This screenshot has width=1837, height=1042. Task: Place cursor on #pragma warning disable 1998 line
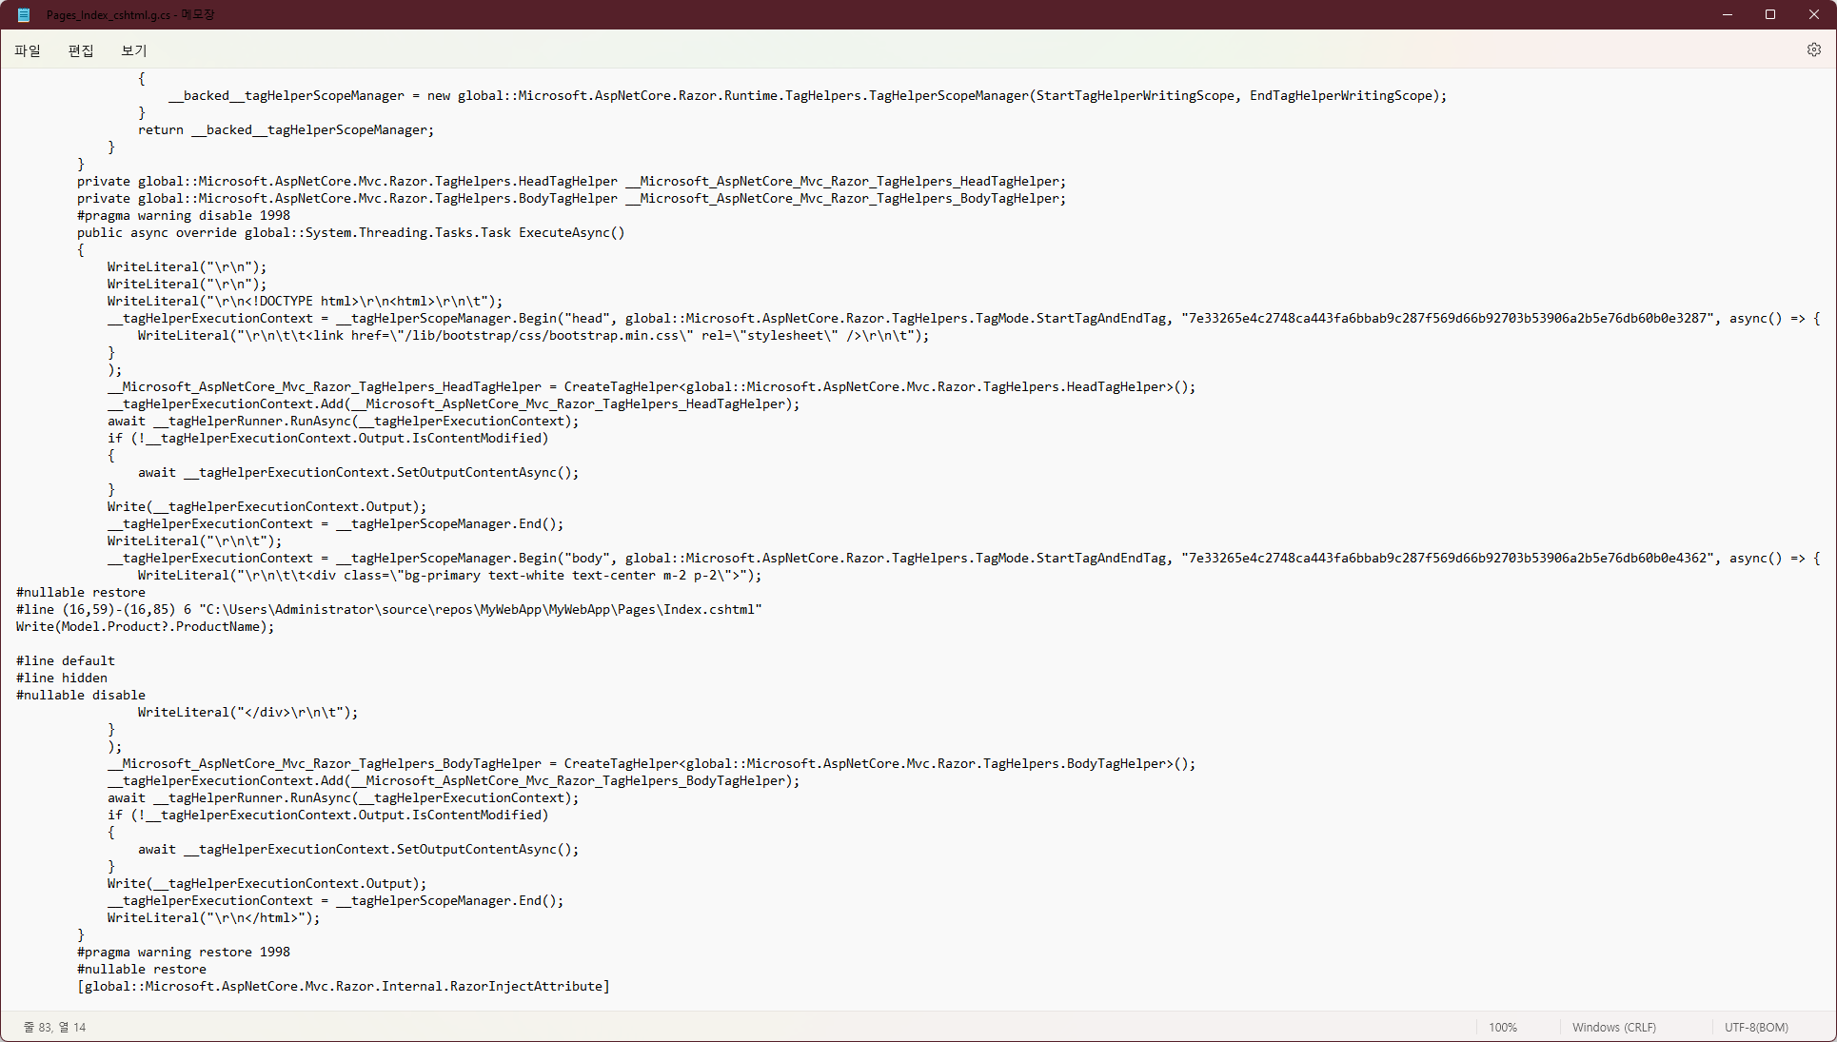(183, 215)
